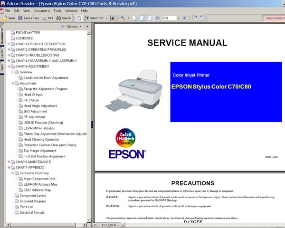Open the Exploded Diagram bookmark
285x228 pixels.
(32, 201)
